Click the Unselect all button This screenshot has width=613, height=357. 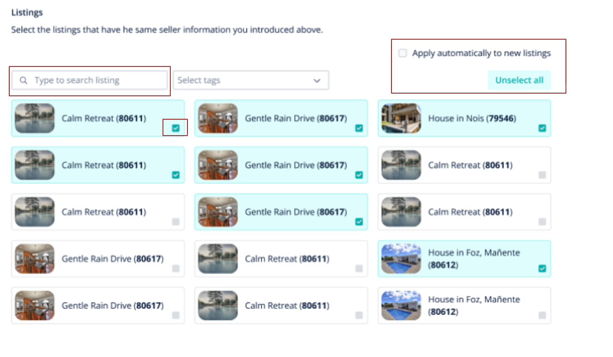click(519, 80)
